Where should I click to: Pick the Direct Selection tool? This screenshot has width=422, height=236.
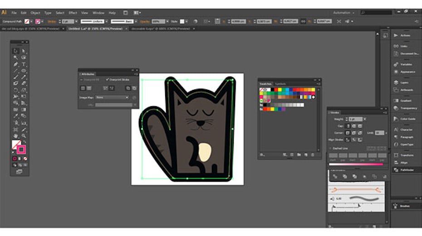[x=24, y=51]
